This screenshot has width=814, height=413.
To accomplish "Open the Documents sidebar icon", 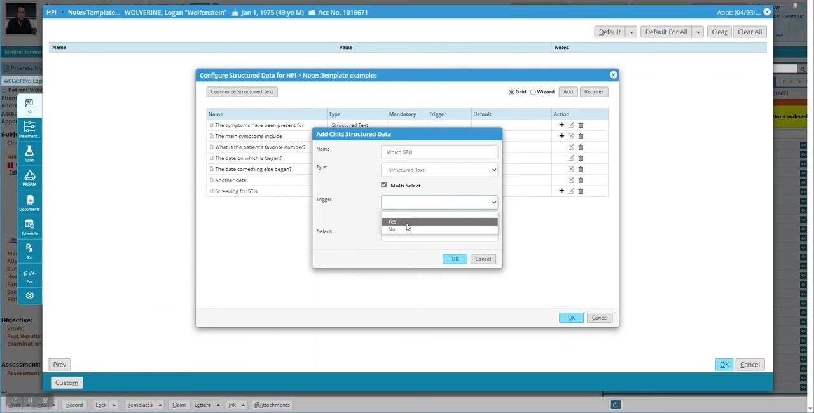I will click(x=29, y=203).
